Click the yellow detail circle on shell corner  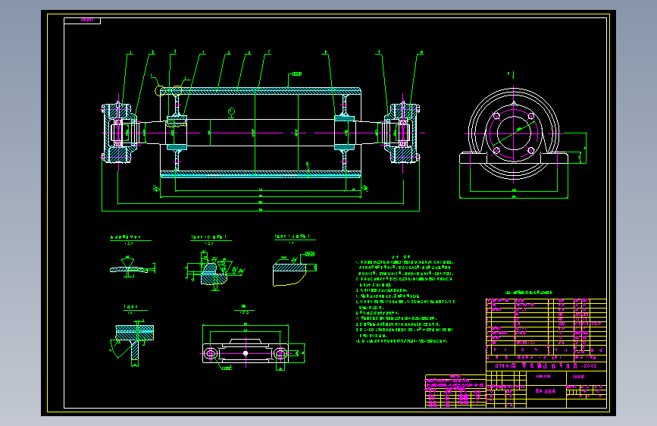click(x=160, y=90)
